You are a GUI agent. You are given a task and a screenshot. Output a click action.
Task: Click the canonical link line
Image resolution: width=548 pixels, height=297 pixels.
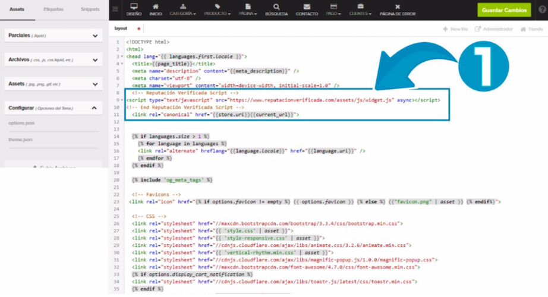click(x=215, y=115)
